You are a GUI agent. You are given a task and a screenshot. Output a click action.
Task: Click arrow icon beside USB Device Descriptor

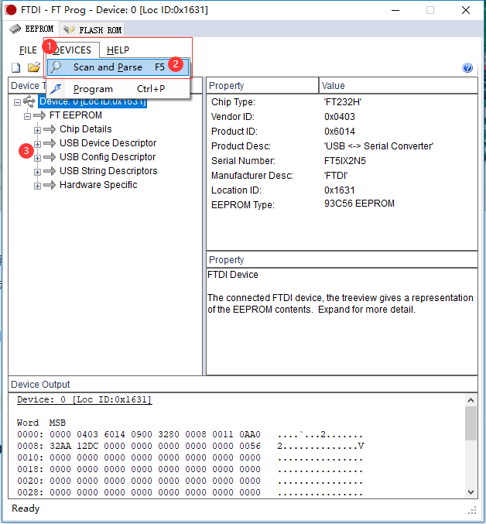pyautogui.click(x=50, y=143)
